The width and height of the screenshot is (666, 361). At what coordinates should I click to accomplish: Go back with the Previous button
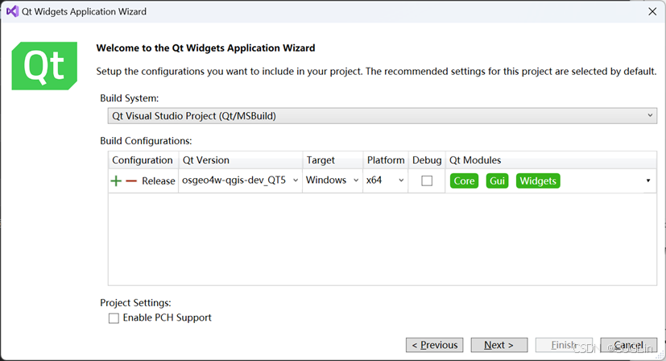[435, 345]
